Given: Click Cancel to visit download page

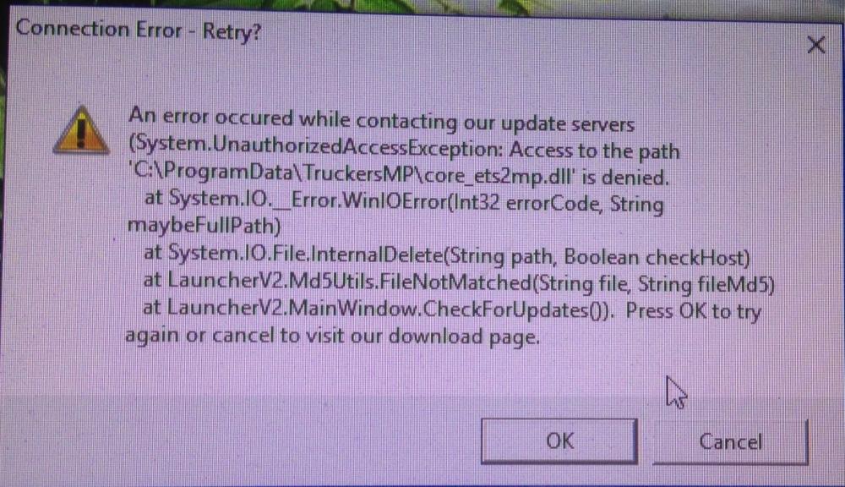Looking at the screenshot, I should 730,441.
